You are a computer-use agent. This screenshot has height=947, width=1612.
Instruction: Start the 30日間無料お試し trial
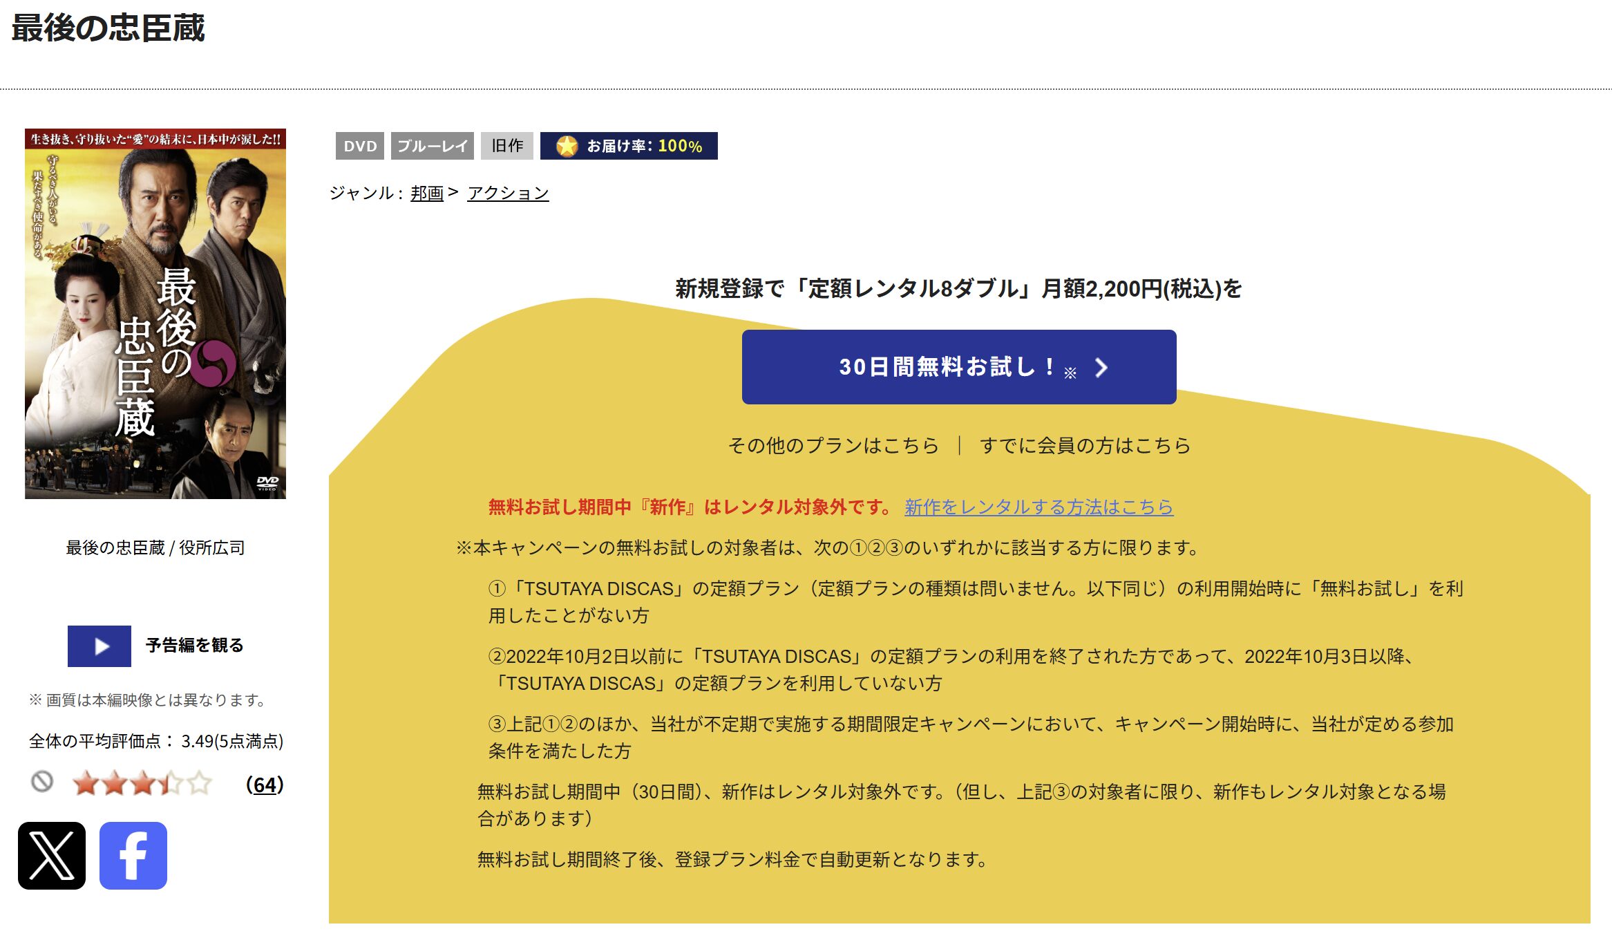coord(959,367)
